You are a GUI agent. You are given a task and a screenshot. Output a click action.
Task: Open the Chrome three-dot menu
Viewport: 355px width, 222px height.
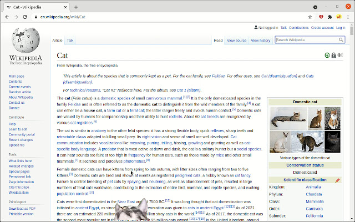[x=348, y=17]
